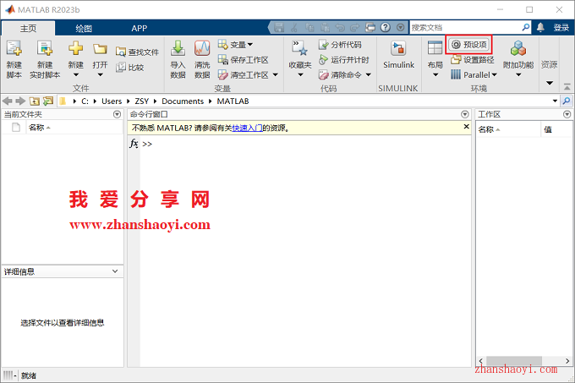Click the yellow plus 新建 icon
The height and width of the screenshot is (383, 575).
click(75, 48)
